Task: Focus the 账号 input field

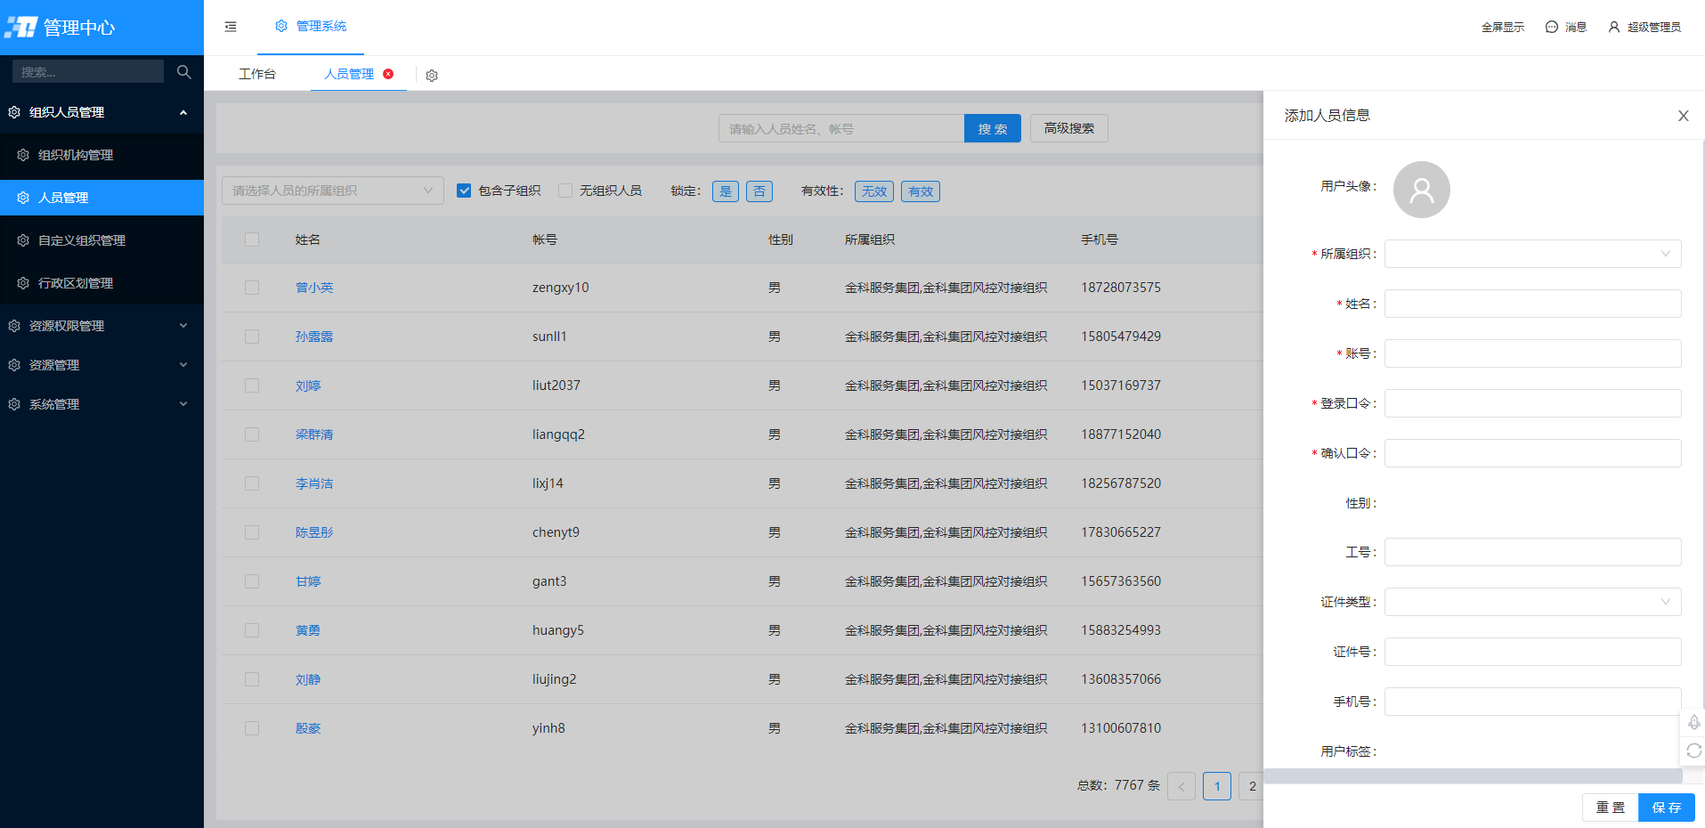Action: pos(1532,353)
